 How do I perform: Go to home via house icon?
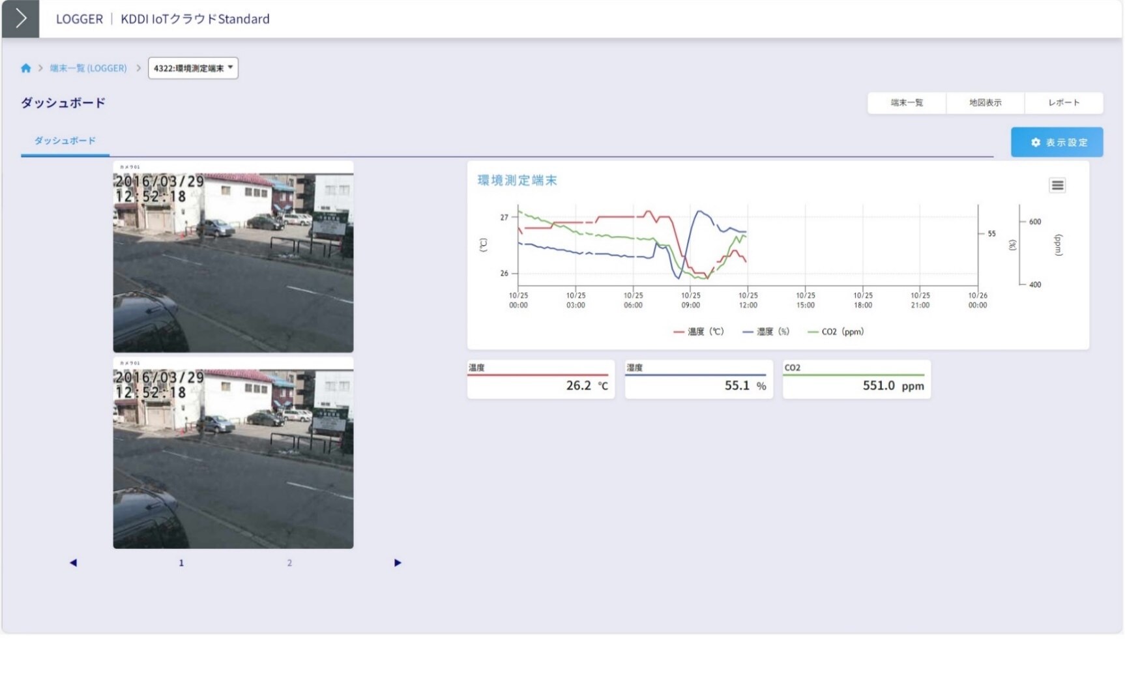point(26,68)
